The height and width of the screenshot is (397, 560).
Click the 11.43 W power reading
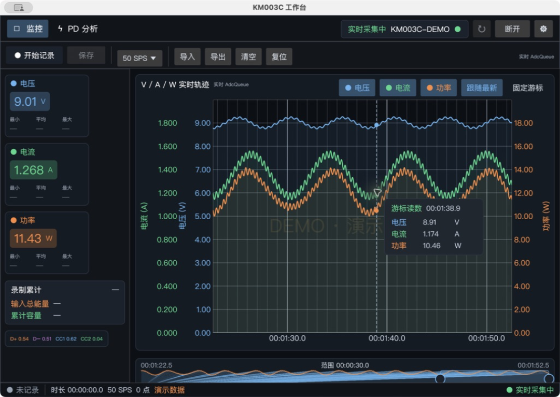pyautogui.click(x=33, y=238)
